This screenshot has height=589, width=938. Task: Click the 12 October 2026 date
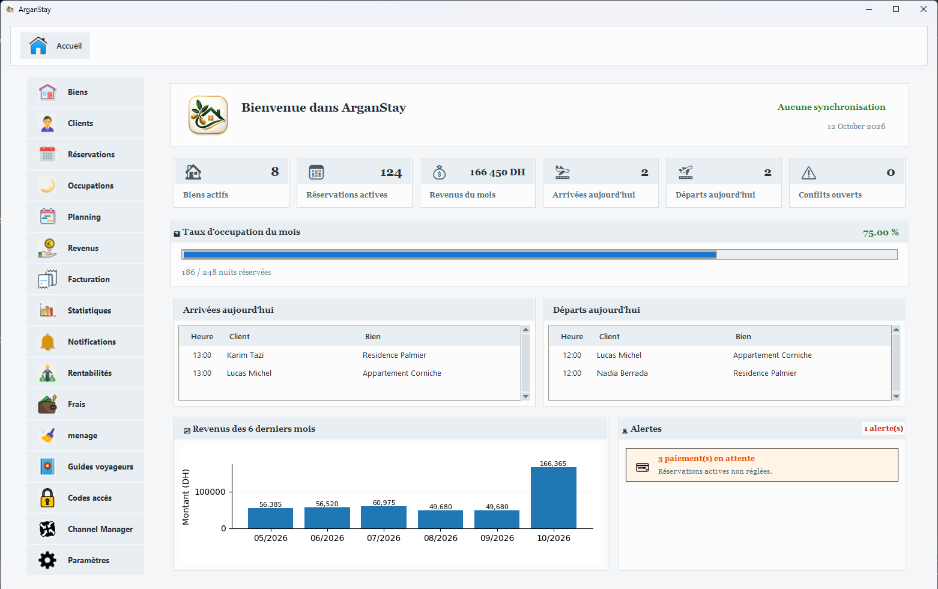pyautogui.click(x=856, y=126)
